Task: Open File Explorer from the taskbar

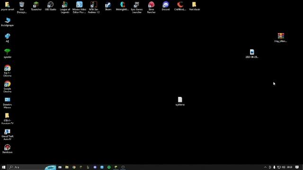Action: coord(67,167)
